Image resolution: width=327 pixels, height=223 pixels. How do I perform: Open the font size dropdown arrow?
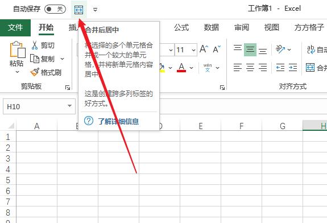193,50
